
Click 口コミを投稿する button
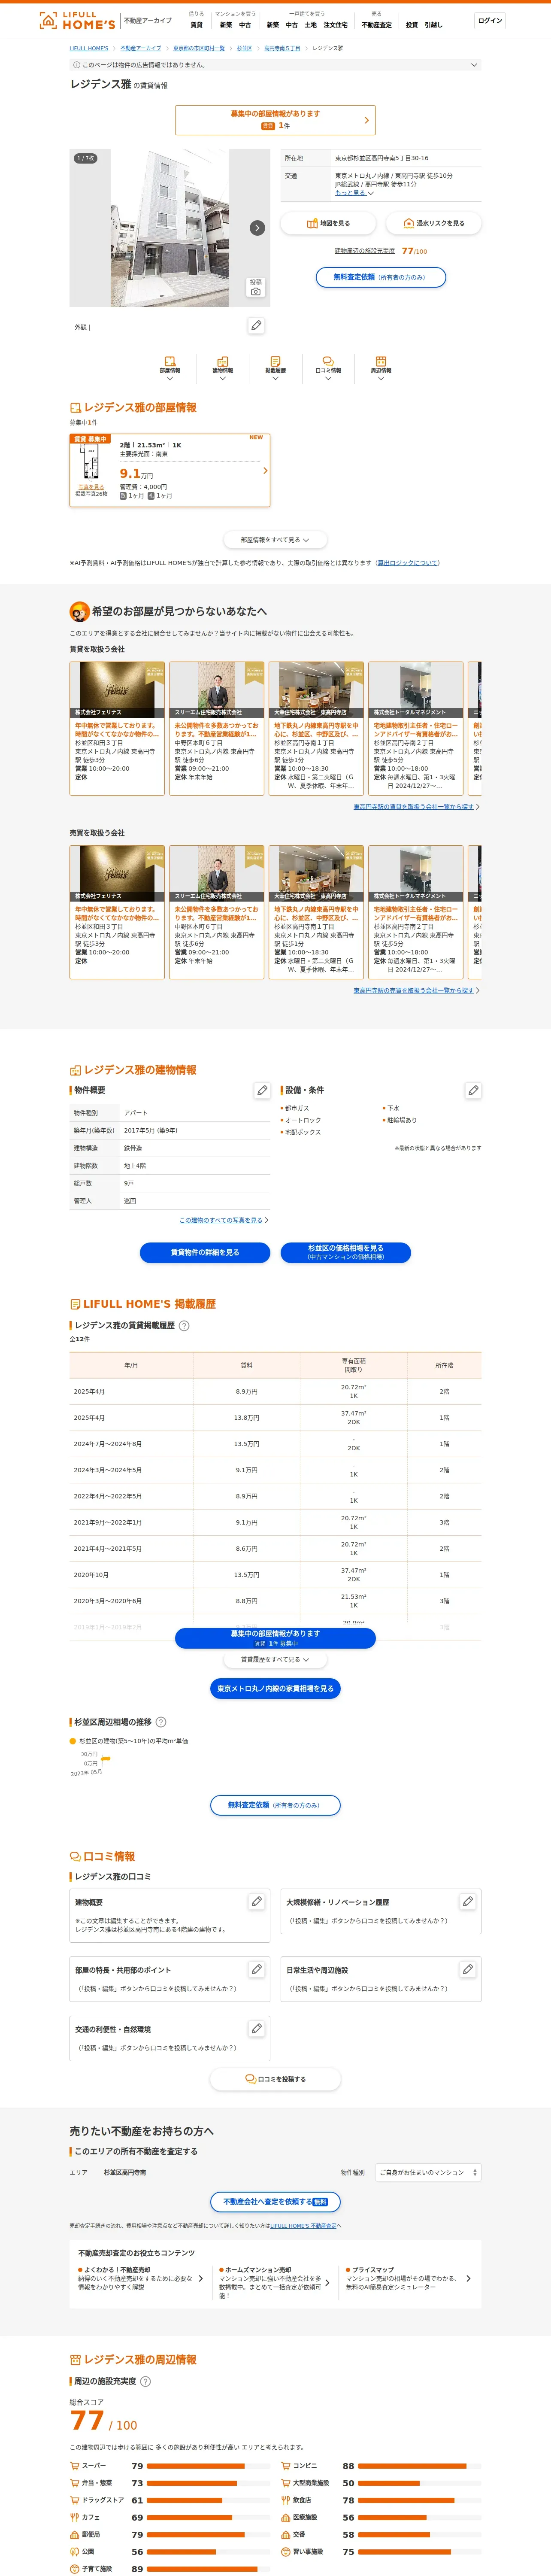pos(275,2079)
